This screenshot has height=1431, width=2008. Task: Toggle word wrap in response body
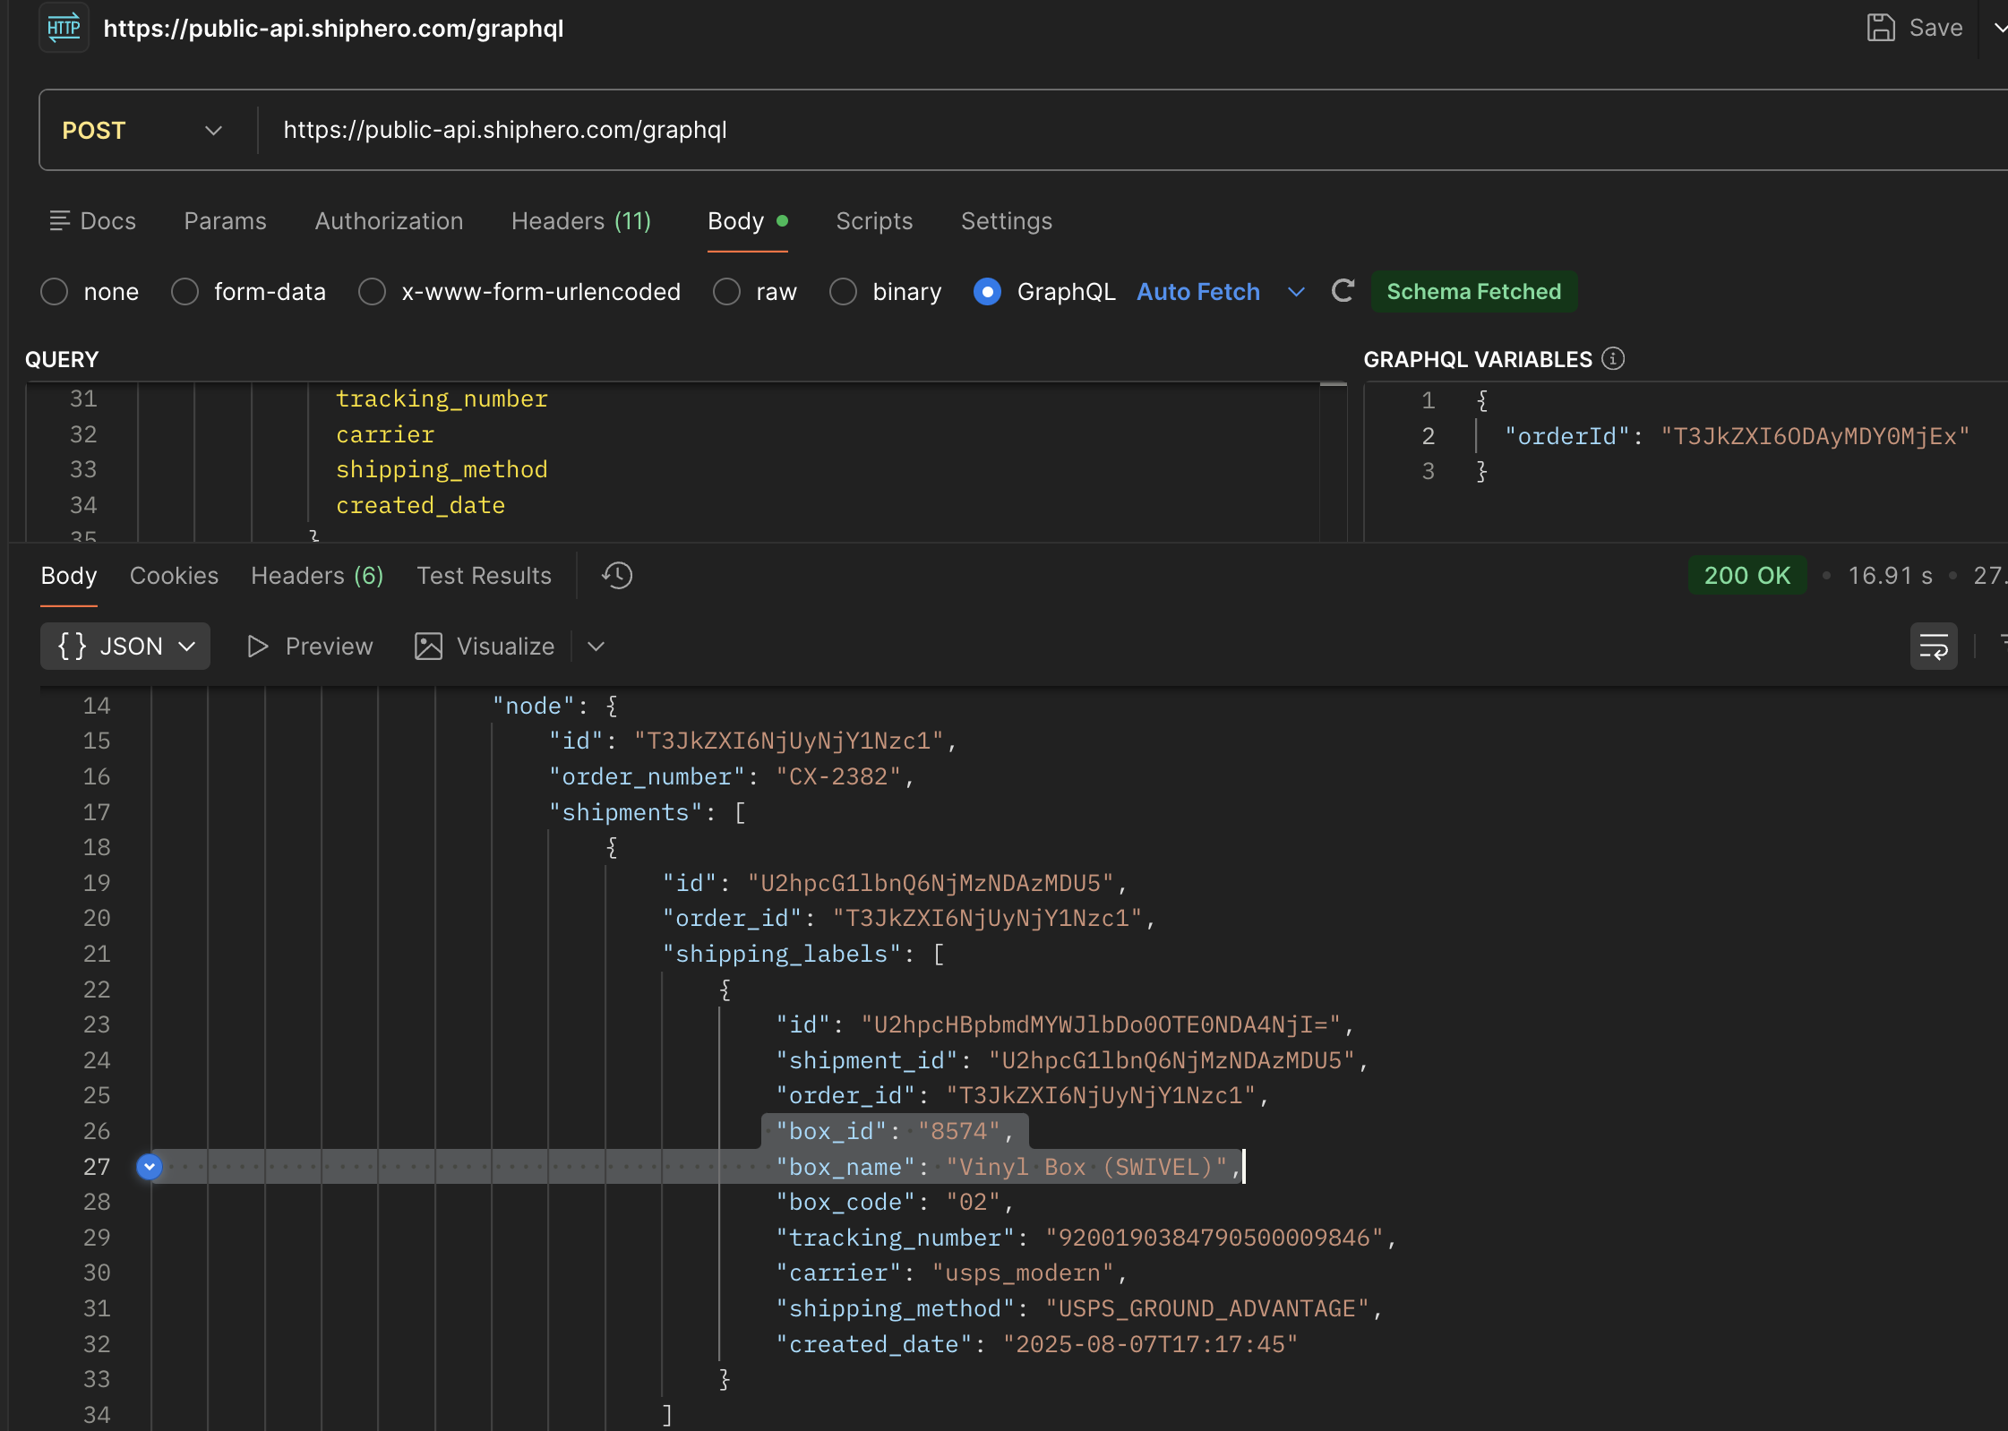coord(1933,646)
